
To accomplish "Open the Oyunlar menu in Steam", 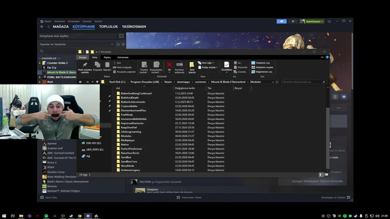I will [x=87, y=21].
